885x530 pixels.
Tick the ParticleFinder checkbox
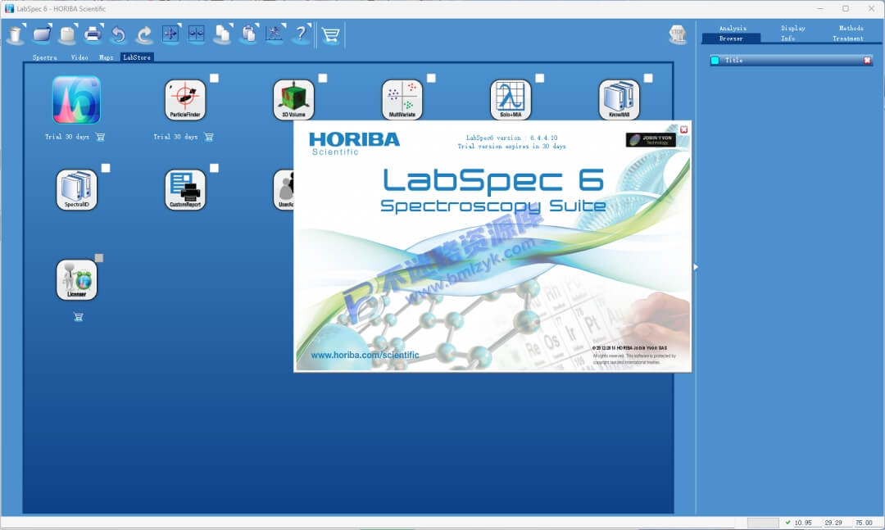click(215, 79)
